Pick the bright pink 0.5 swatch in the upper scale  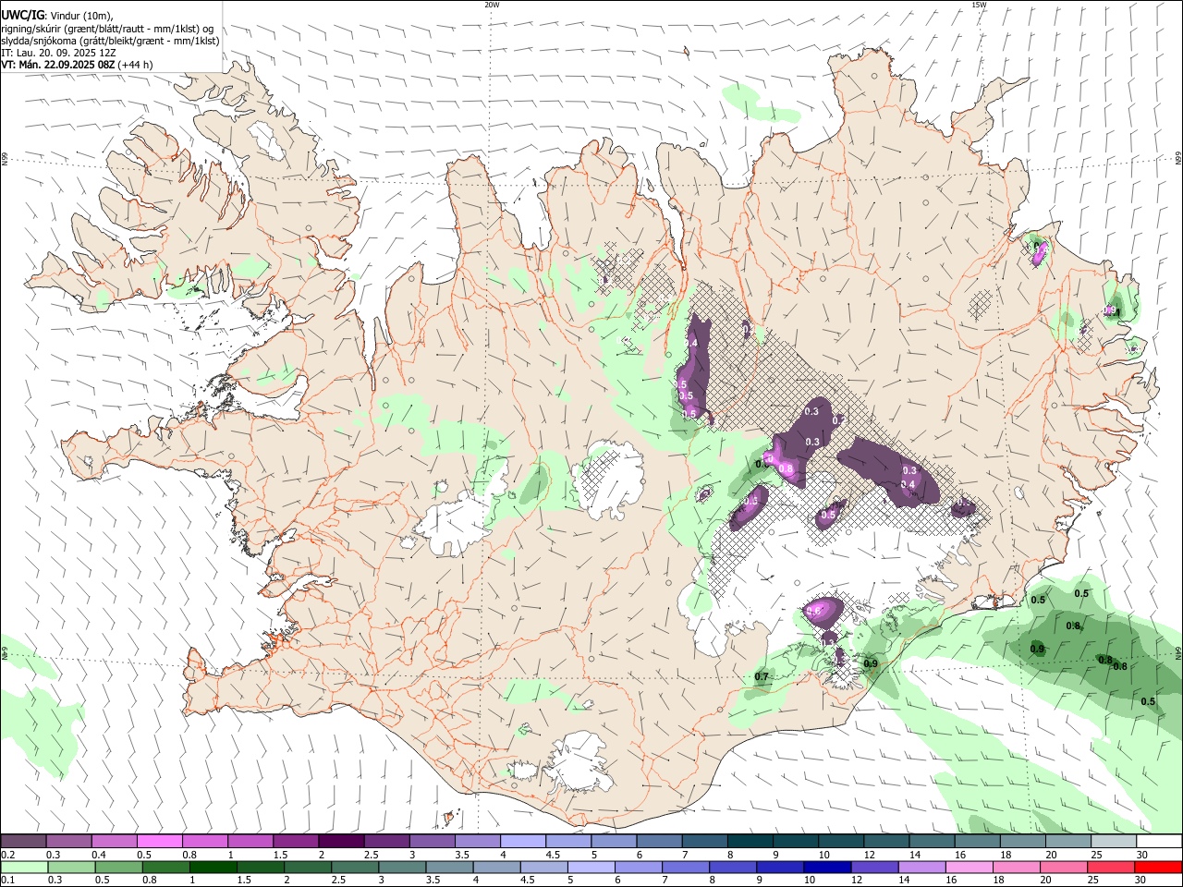159,842
